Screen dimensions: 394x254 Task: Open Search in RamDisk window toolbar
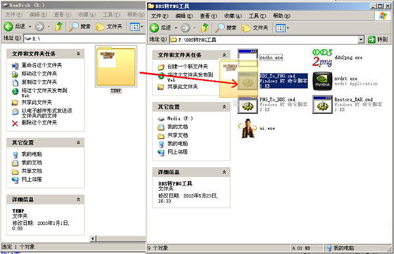coord(80,26)
